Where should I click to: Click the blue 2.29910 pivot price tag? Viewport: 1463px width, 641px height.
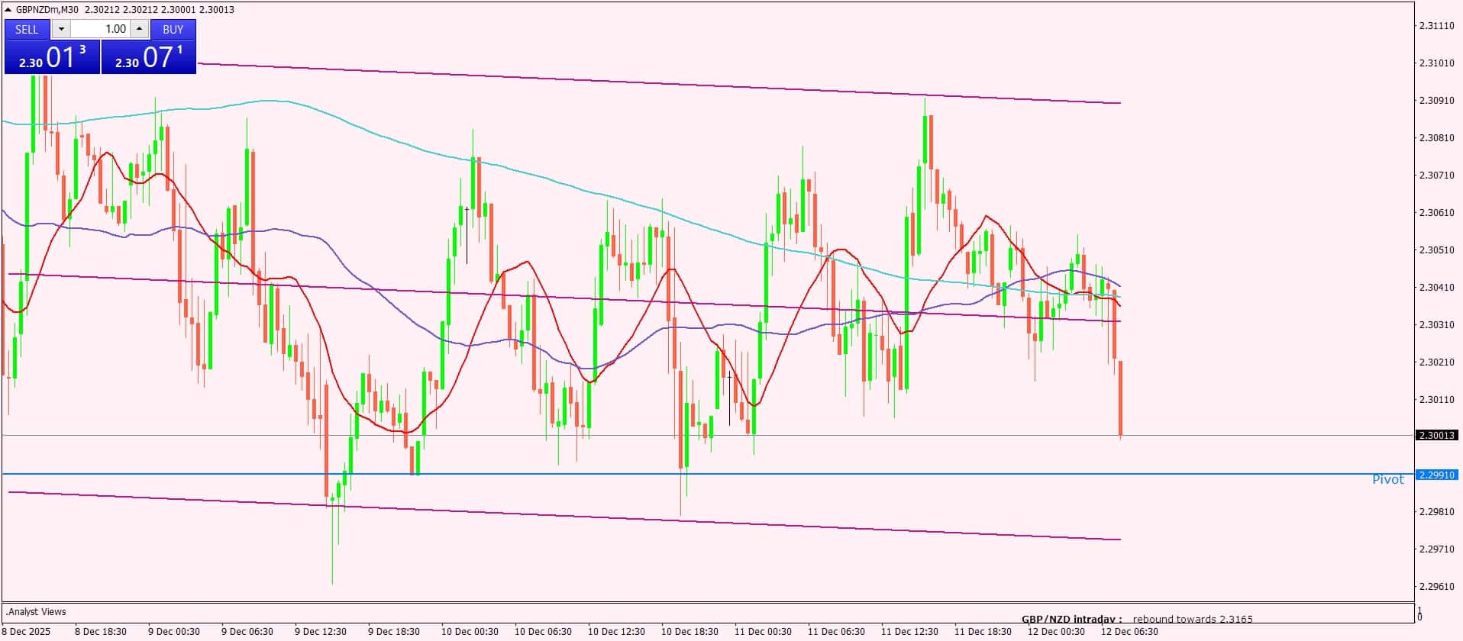point(1437,475)
